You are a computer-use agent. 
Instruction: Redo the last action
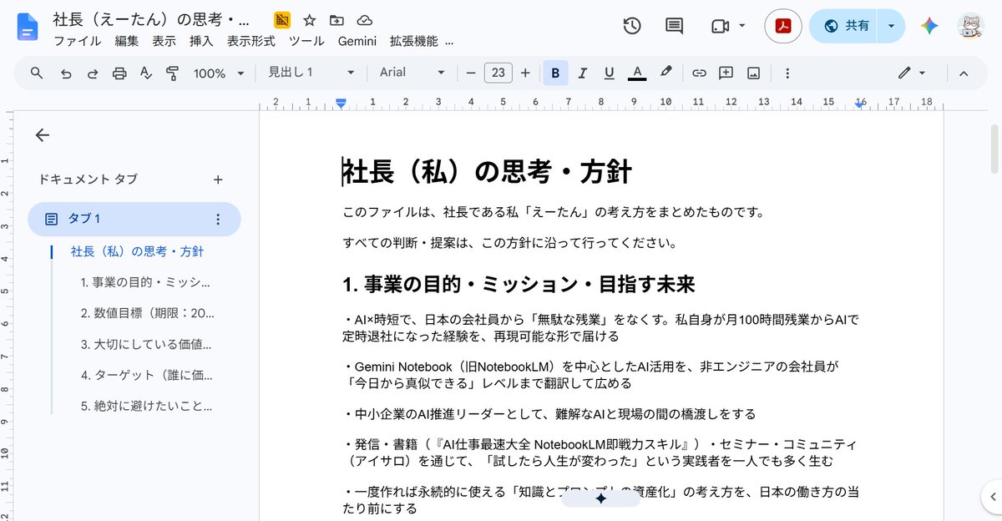pyautogui.click(x=93, y=73)
